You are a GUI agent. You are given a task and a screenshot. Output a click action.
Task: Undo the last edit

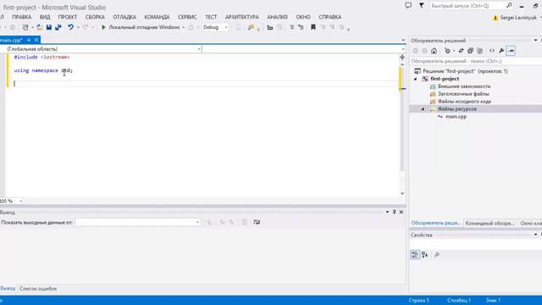click(70, 27)
